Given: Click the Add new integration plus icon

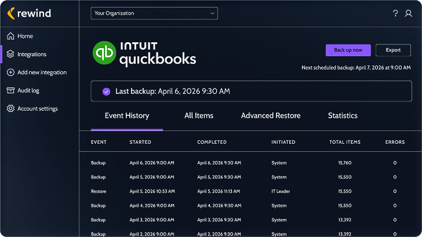Looking at the screenshot, I should [x=10, y=72].
